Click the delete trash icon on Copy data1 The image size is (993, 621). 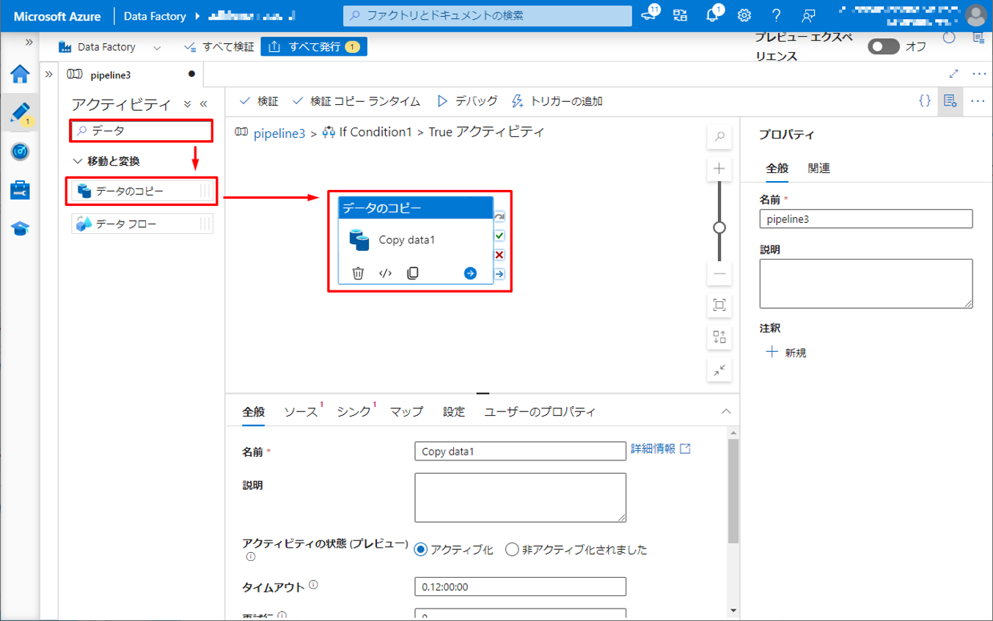pyautogui.click(x=358, y=273)
